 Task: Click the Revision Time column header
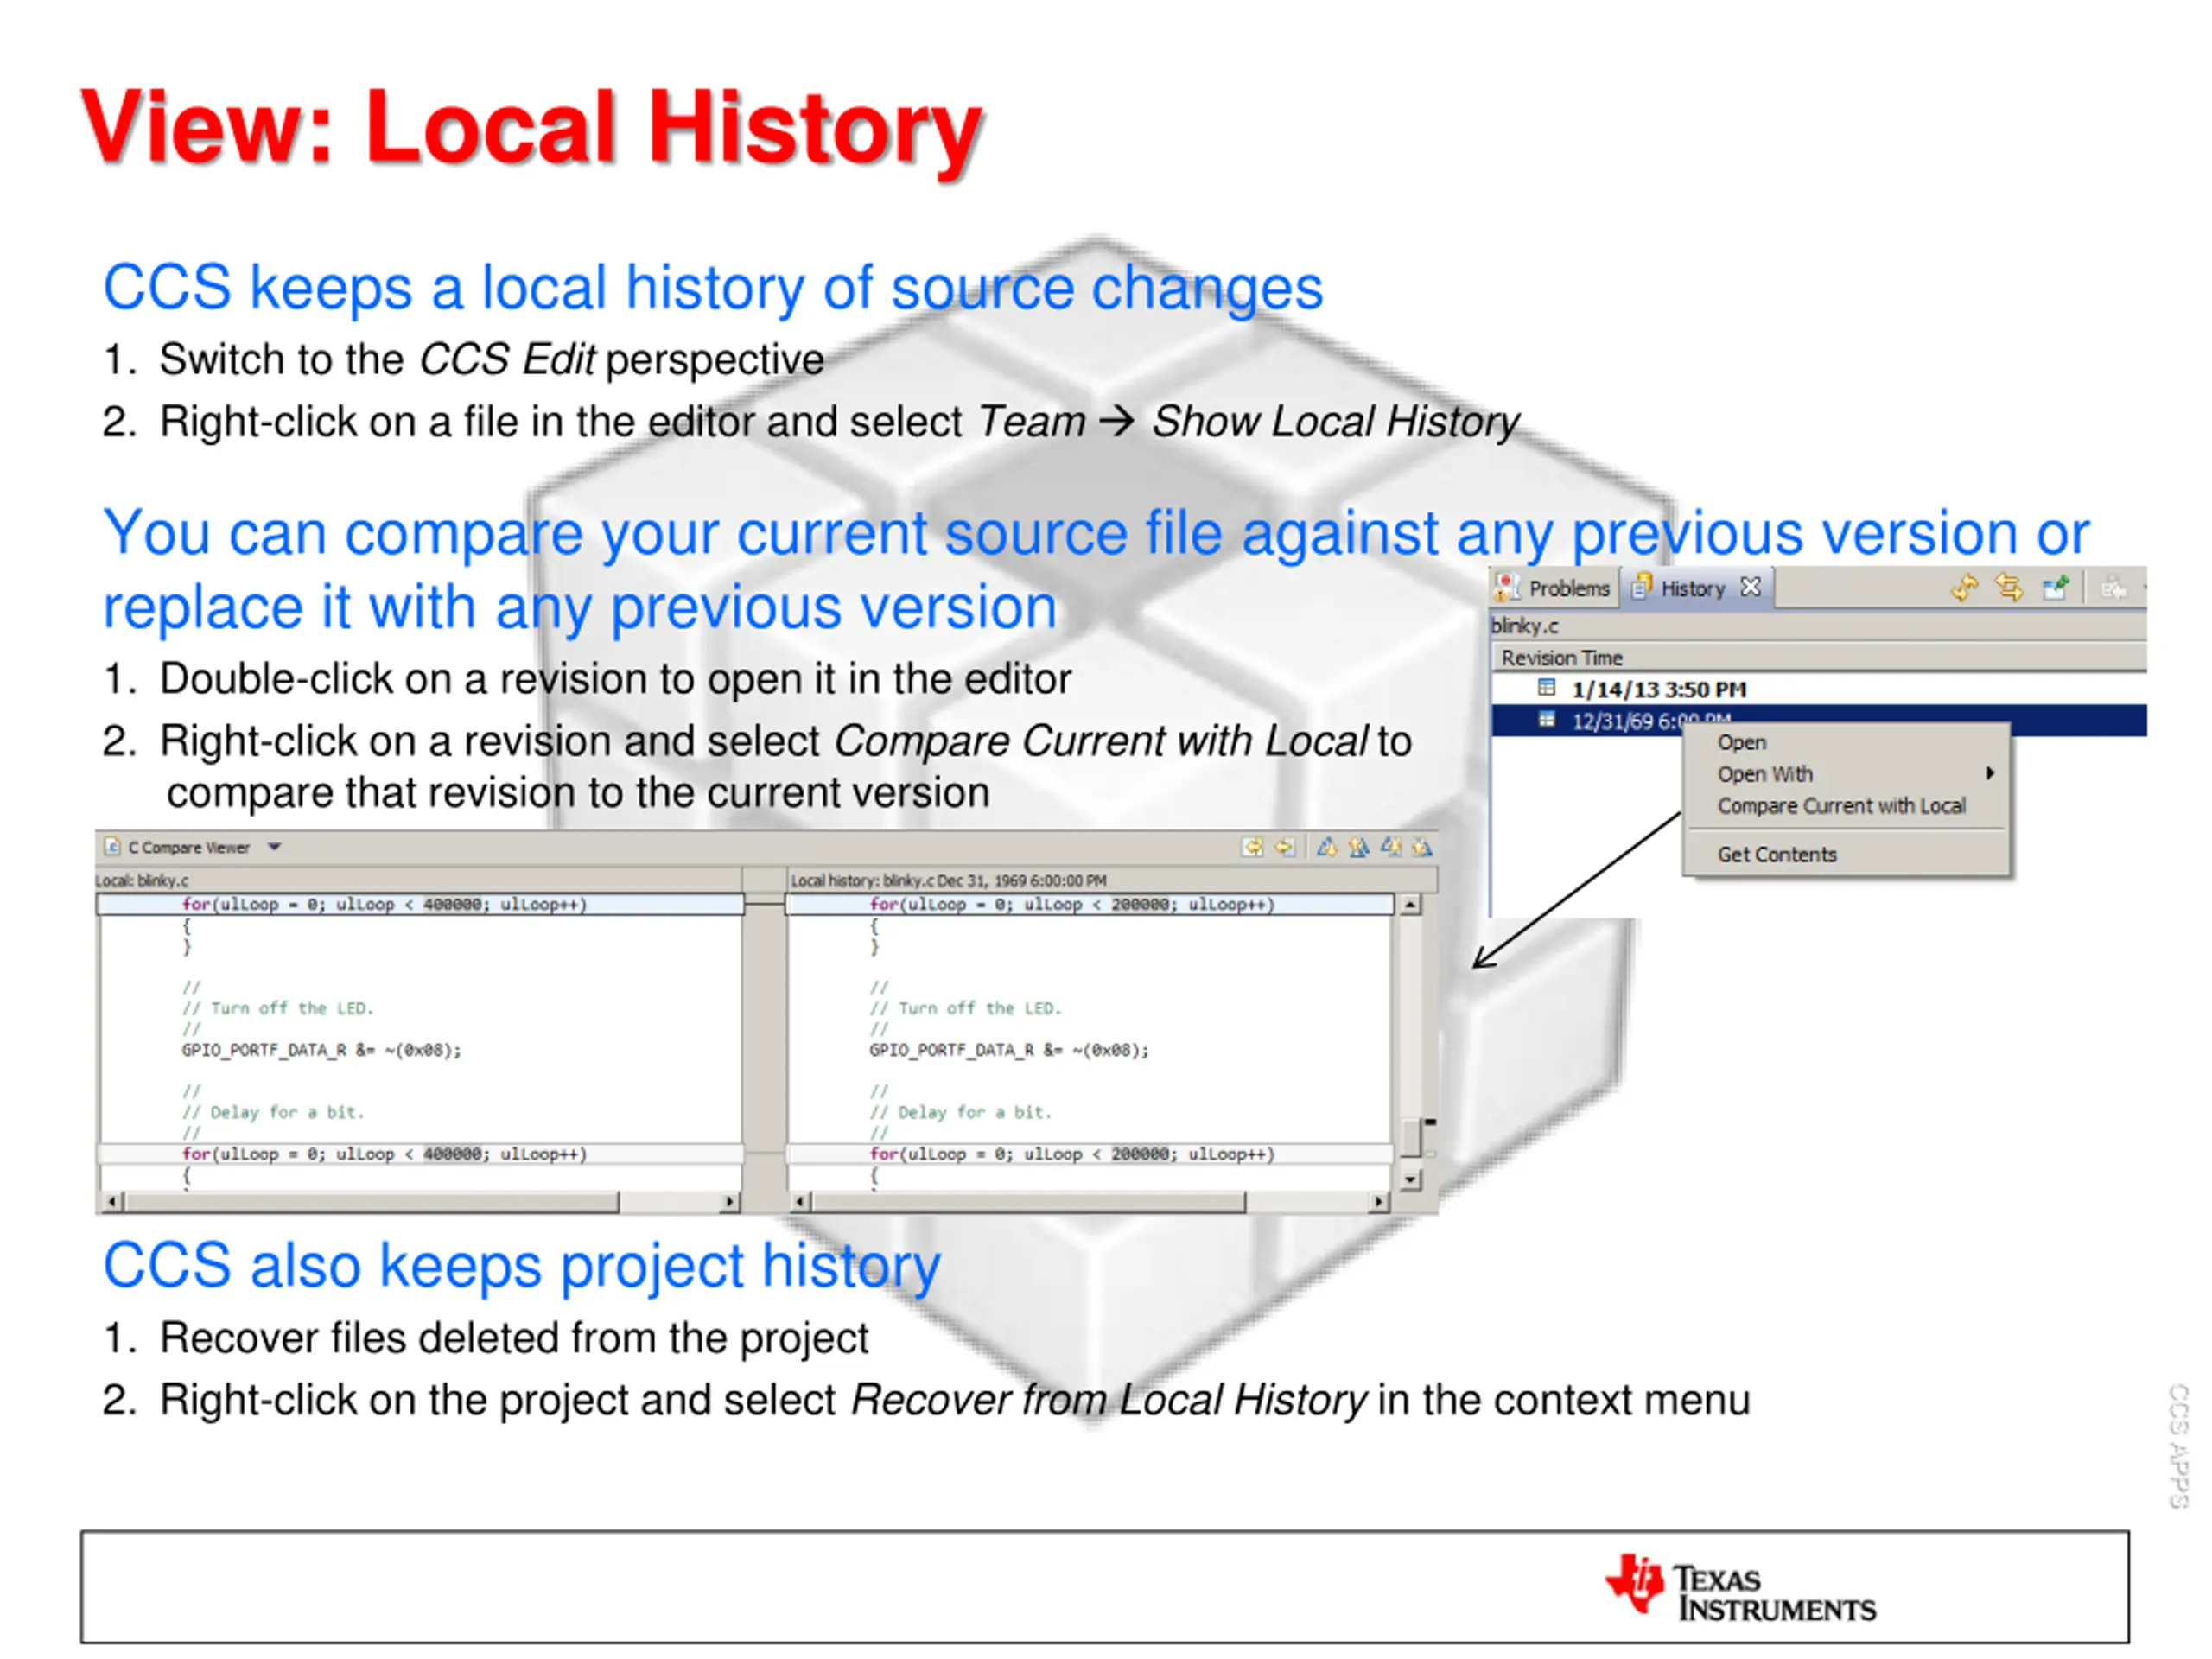1818,657
